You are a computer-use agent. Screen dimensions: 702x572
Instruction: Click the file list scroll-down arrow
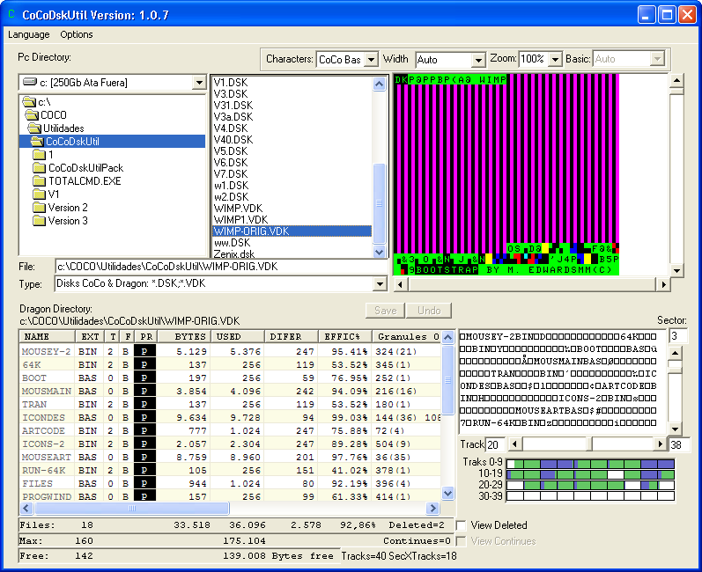point(380,253)
